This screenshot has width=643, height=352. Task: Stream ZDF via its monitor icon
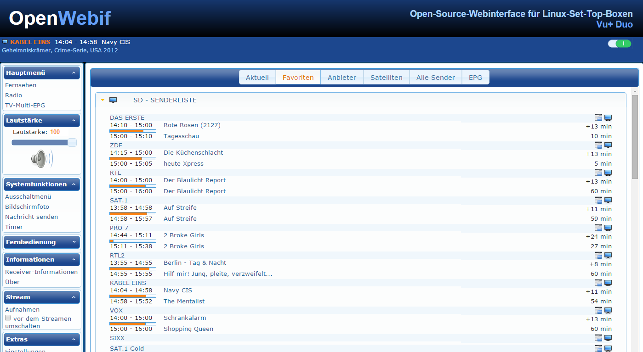tap(608, 145)
